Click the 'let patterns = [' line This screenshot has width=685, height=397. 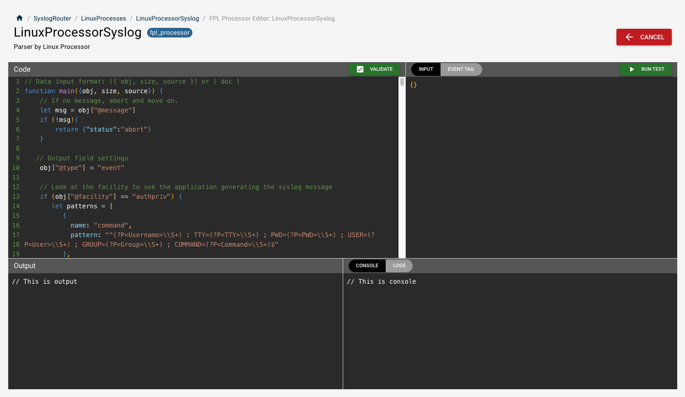click(x=82, y=206)
